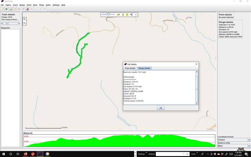This screenshot has height=157, width=251.
Task: Toggle autopan crosshair icon on map
Action: [127, 14]
